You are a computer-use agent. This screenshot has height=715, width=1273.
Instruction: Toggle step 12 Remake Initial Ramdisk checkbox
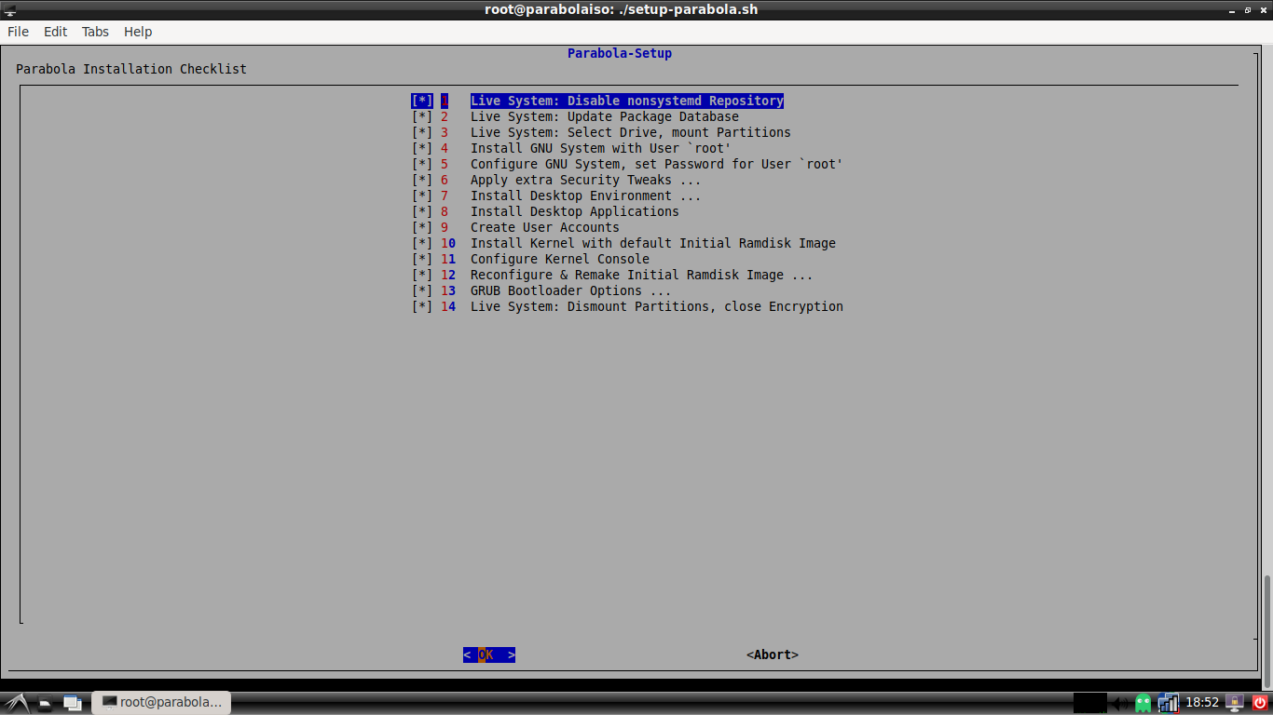pyautogui.click(x=422, y=275)
